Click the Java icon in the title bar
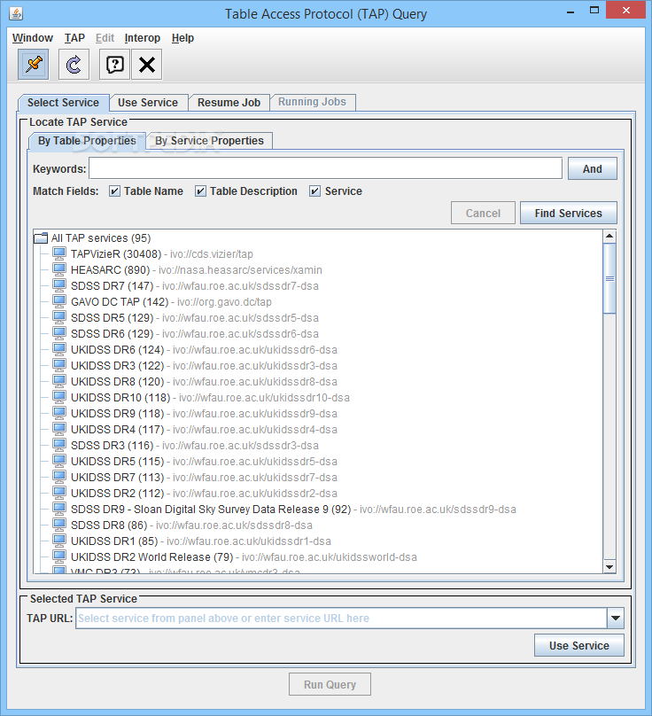The height and width of the screenshot is (716, 652). (16, 13)
